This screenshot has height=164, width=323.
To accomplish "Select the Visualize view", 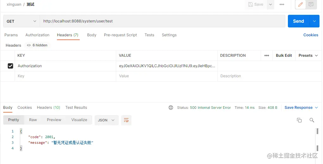I will pos(79,120).
